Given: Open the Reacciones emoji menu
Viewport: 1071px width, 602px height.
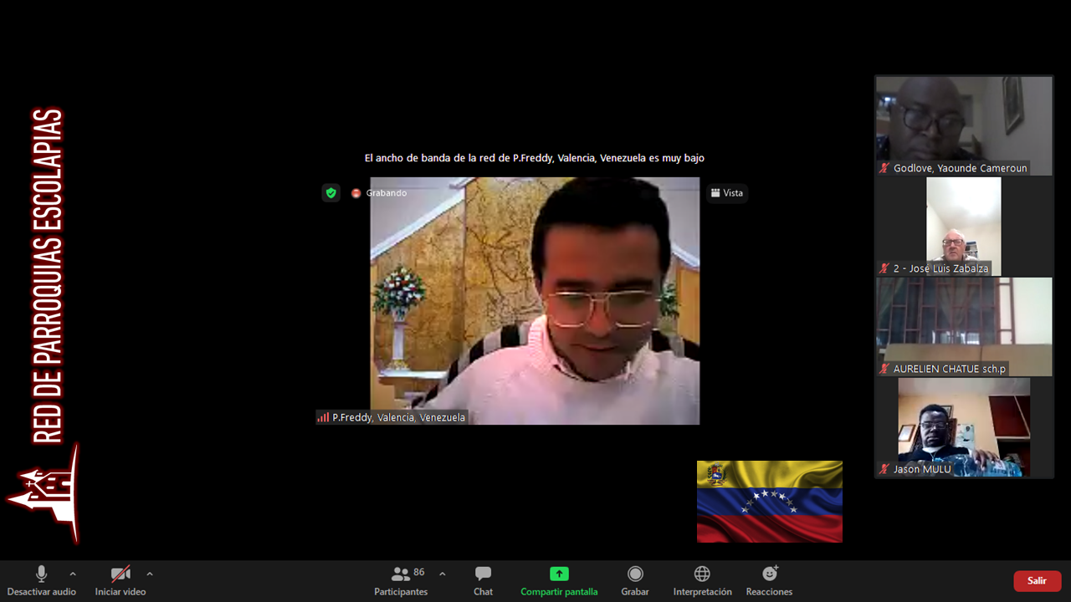Looking at the screenshot, I should pyautogui.click(x=769, y=574).
